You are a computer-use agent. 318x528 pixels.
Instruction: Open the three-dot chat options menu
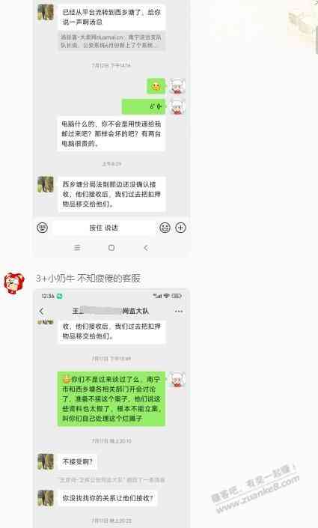point(179,311)
